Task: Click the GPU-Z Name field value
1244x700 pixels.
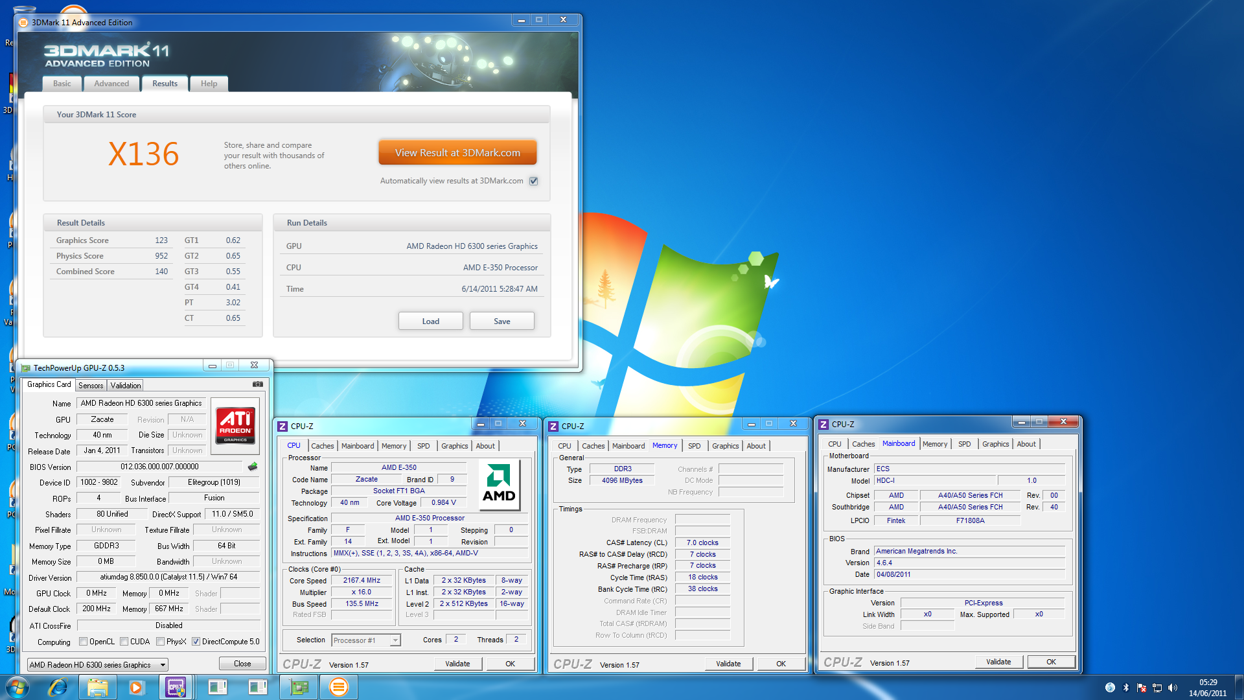Action: click(141, 403)
